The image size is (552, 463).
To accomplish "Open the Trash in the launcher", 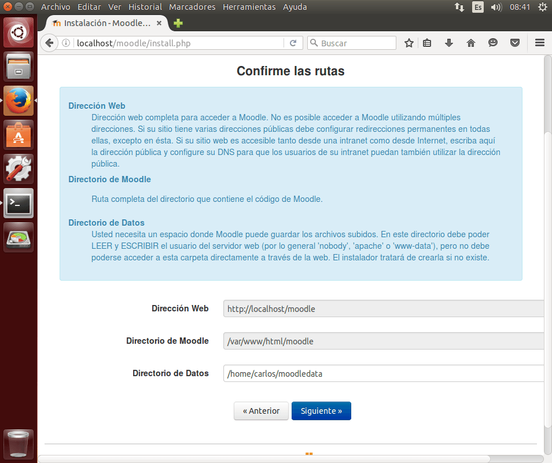I will (x=19, y=444).
